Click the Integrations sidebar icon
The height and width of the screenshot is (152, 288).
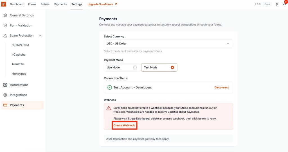point(5,95)
